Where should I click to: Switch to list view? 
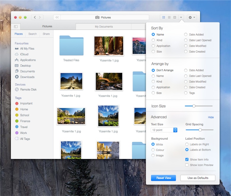169,17
